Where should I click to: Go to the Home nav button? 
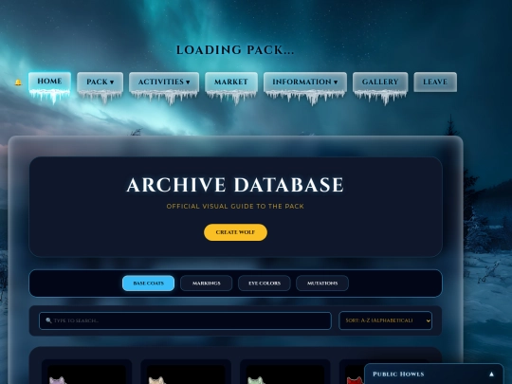(x=49, y=81)
